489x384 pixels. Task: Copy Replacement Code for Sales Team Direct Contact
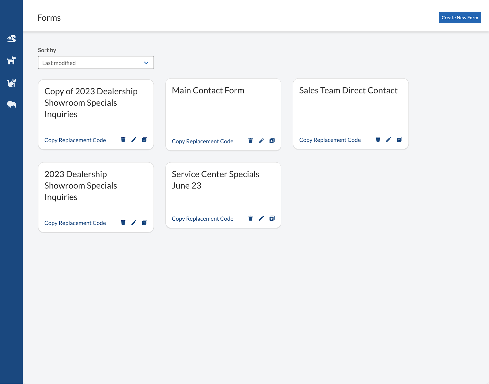click(330, 140)
